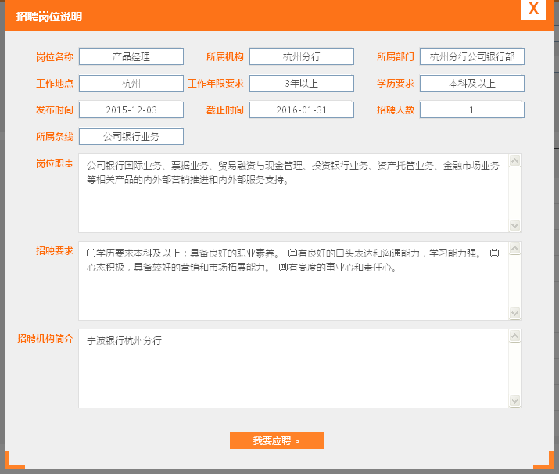This screenshot has height=474, width=559.
Task: Focus the 工作年限要求 field showing 3年以上
Action: tap(302, 84)
